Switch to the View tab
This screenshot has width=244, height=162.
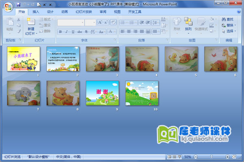point(117,12)
